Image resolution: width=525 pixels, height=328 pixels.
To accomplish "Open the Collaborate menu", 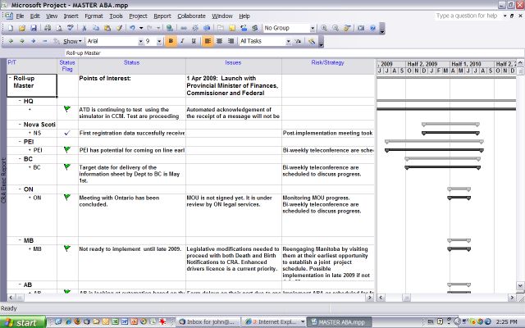I will coord(191,16).
